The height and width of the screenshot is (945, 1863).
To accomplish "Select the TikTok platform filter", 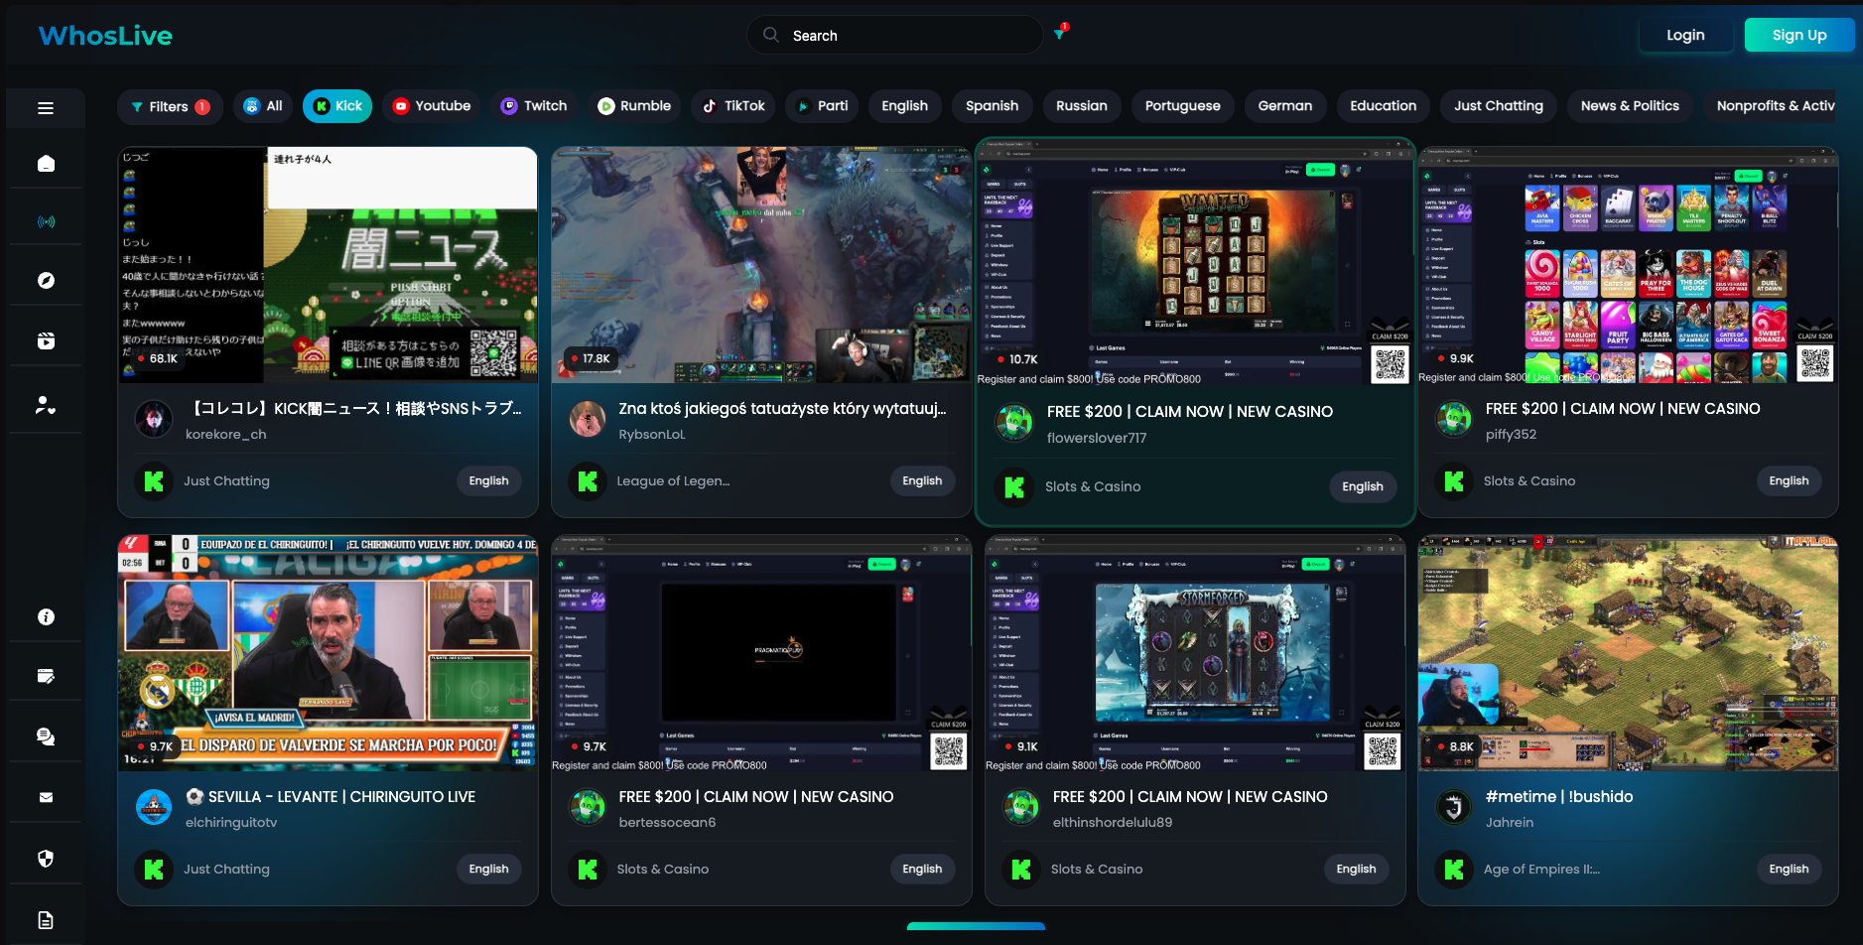I will click(733, 106).
